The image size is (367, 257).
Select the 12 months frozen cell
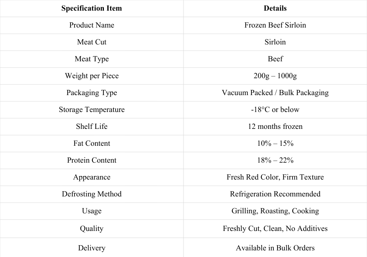[x=275, y=126]
